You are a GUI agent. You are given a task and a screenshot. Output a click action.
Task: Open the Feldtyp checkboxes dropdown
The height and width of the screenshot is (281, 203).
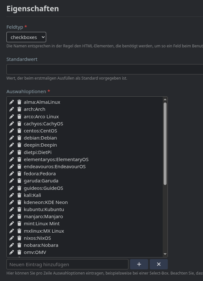click(26, 37)
